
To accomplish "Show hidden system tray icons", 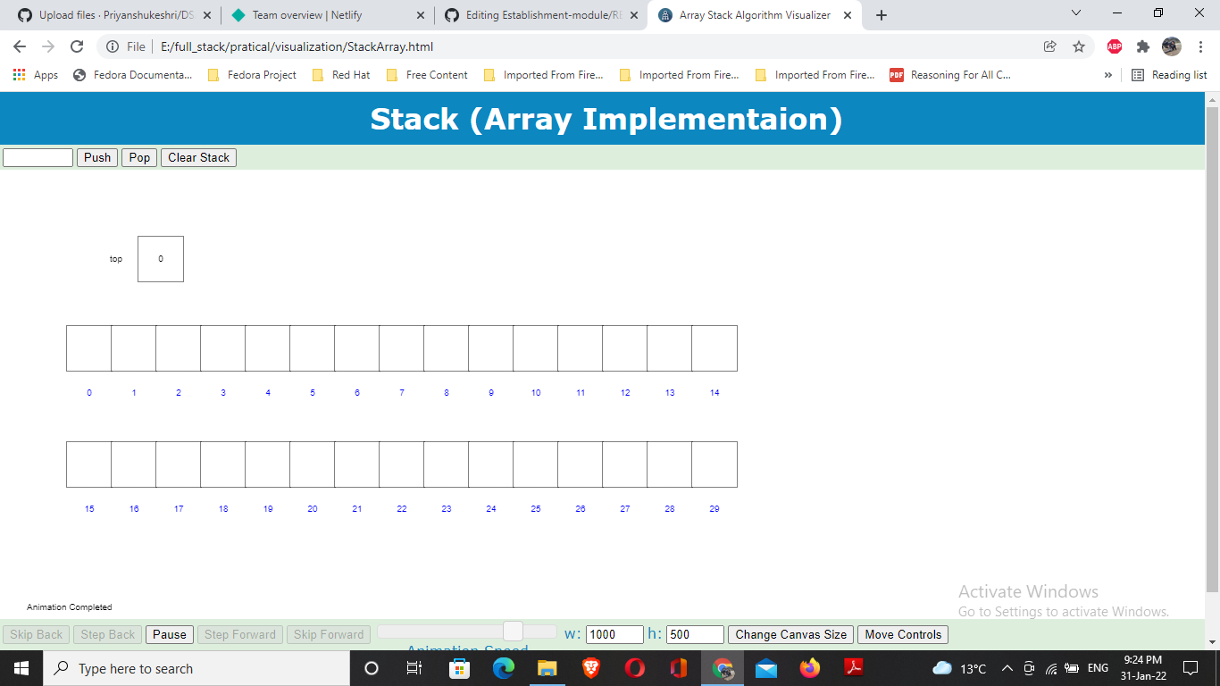I will 1007,668.
